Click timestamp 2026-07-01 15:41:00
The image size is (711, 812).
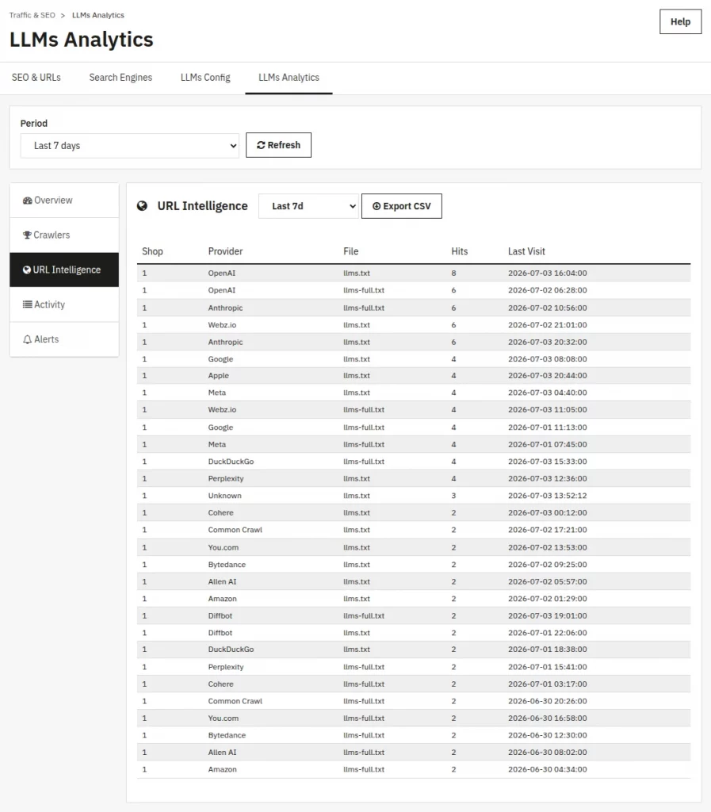pos(548,667)
